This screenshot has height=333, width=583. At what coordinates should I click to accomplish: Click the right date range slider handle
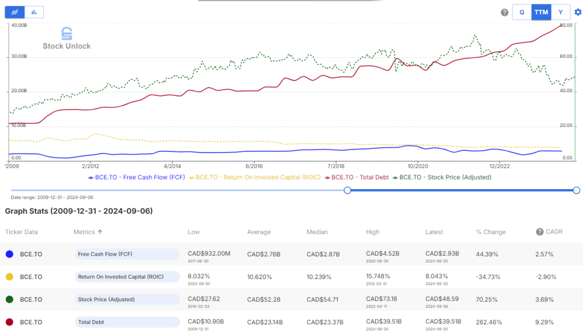point(576,190)
